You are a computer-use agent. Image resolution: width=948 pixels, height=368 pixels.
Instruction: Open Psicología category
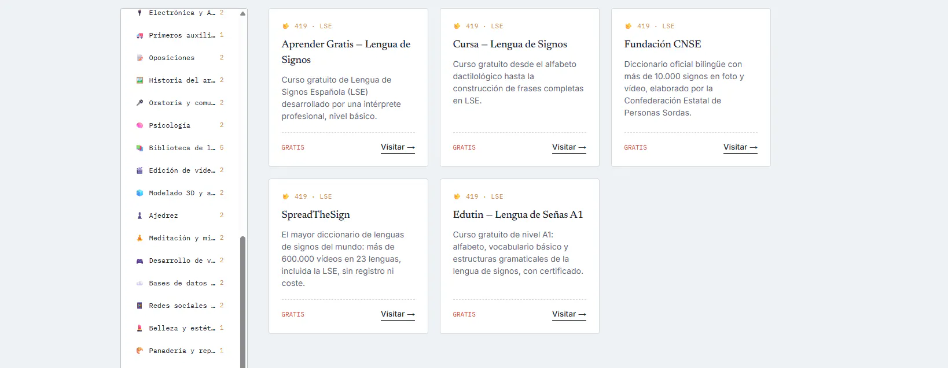coord(180,125)
